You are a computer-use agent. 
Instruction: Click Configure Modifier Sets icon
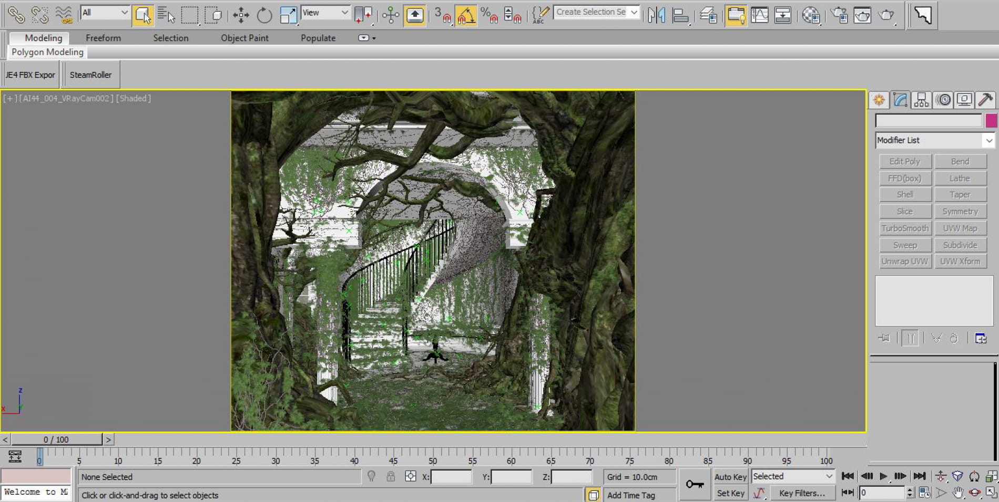click(981, 338)
